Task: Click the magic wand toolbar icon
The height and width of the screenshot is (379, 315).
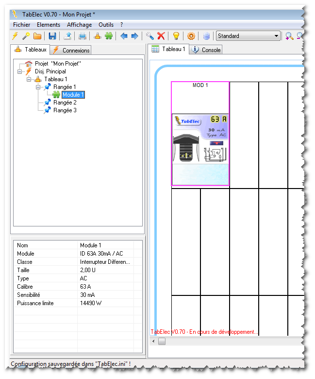Action: [26, 36]
